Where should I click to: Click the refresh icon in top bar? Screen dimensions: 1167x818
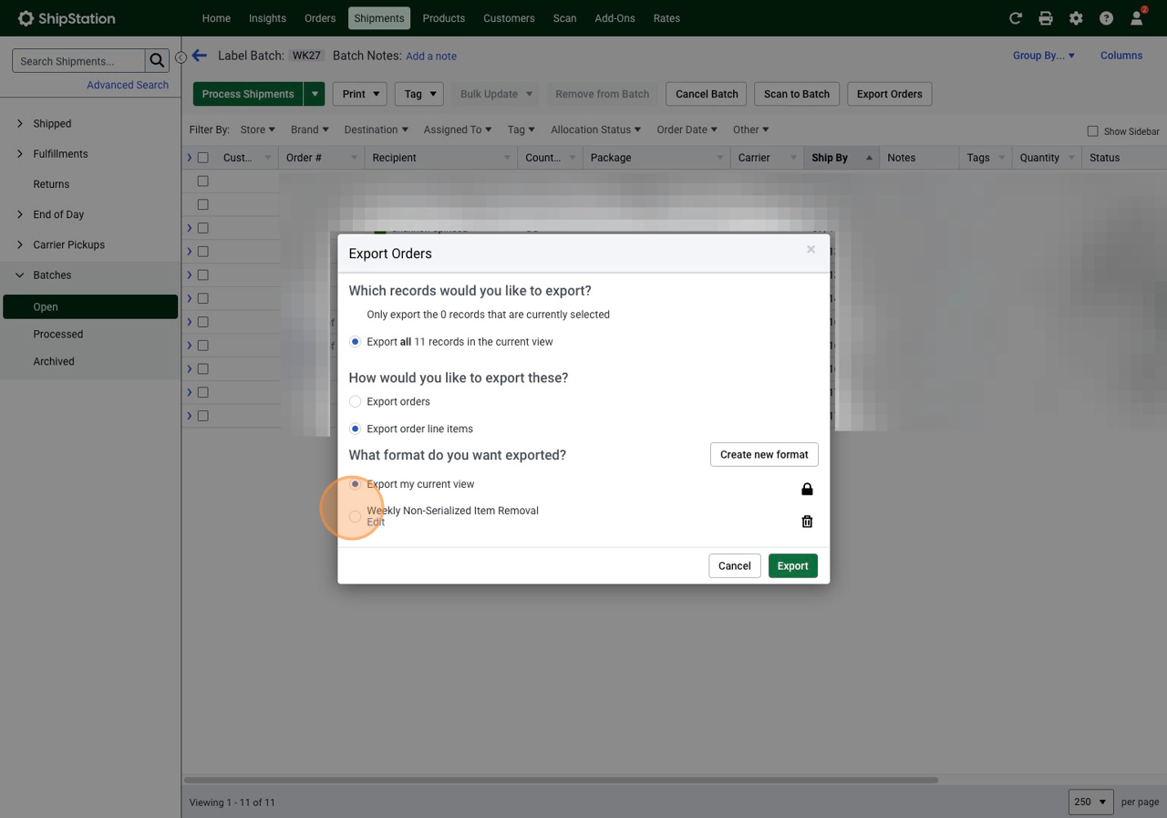point(1016,18)
